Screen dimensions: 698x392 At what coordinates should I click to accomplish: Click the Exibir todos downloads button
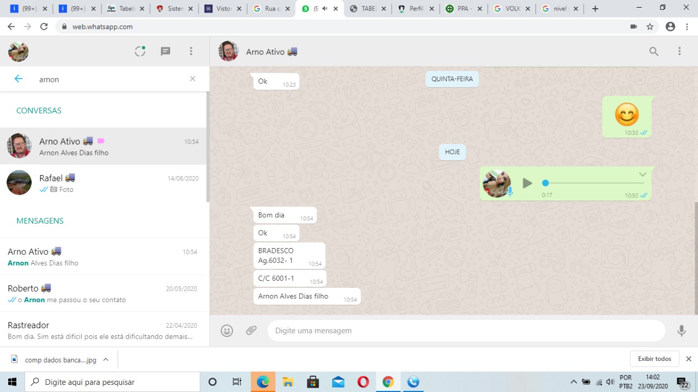point(654,359)
